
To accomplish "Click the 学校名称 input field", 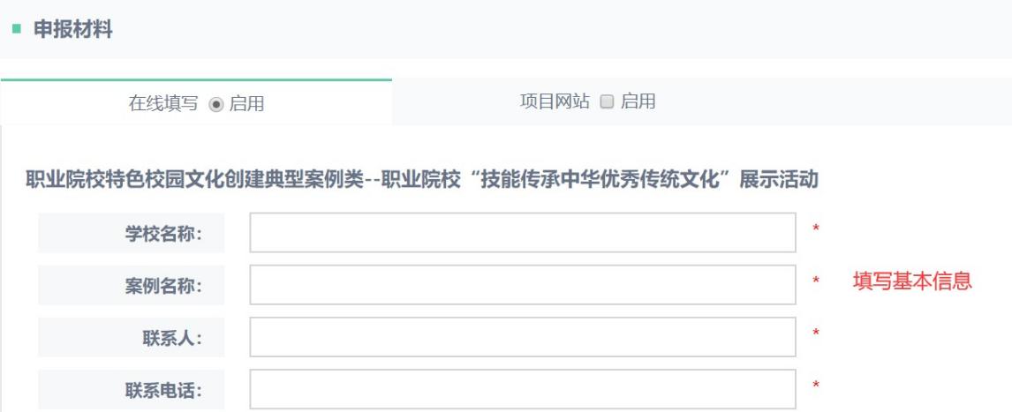I will [523, 233].
